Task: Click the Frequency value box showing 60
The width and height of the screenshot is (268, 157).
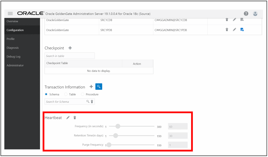Action: pyautogui.click(x=178, y=127)
